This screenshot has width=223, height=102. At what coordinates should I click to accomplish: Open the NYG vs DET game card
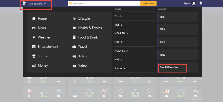tap(135, 80)
